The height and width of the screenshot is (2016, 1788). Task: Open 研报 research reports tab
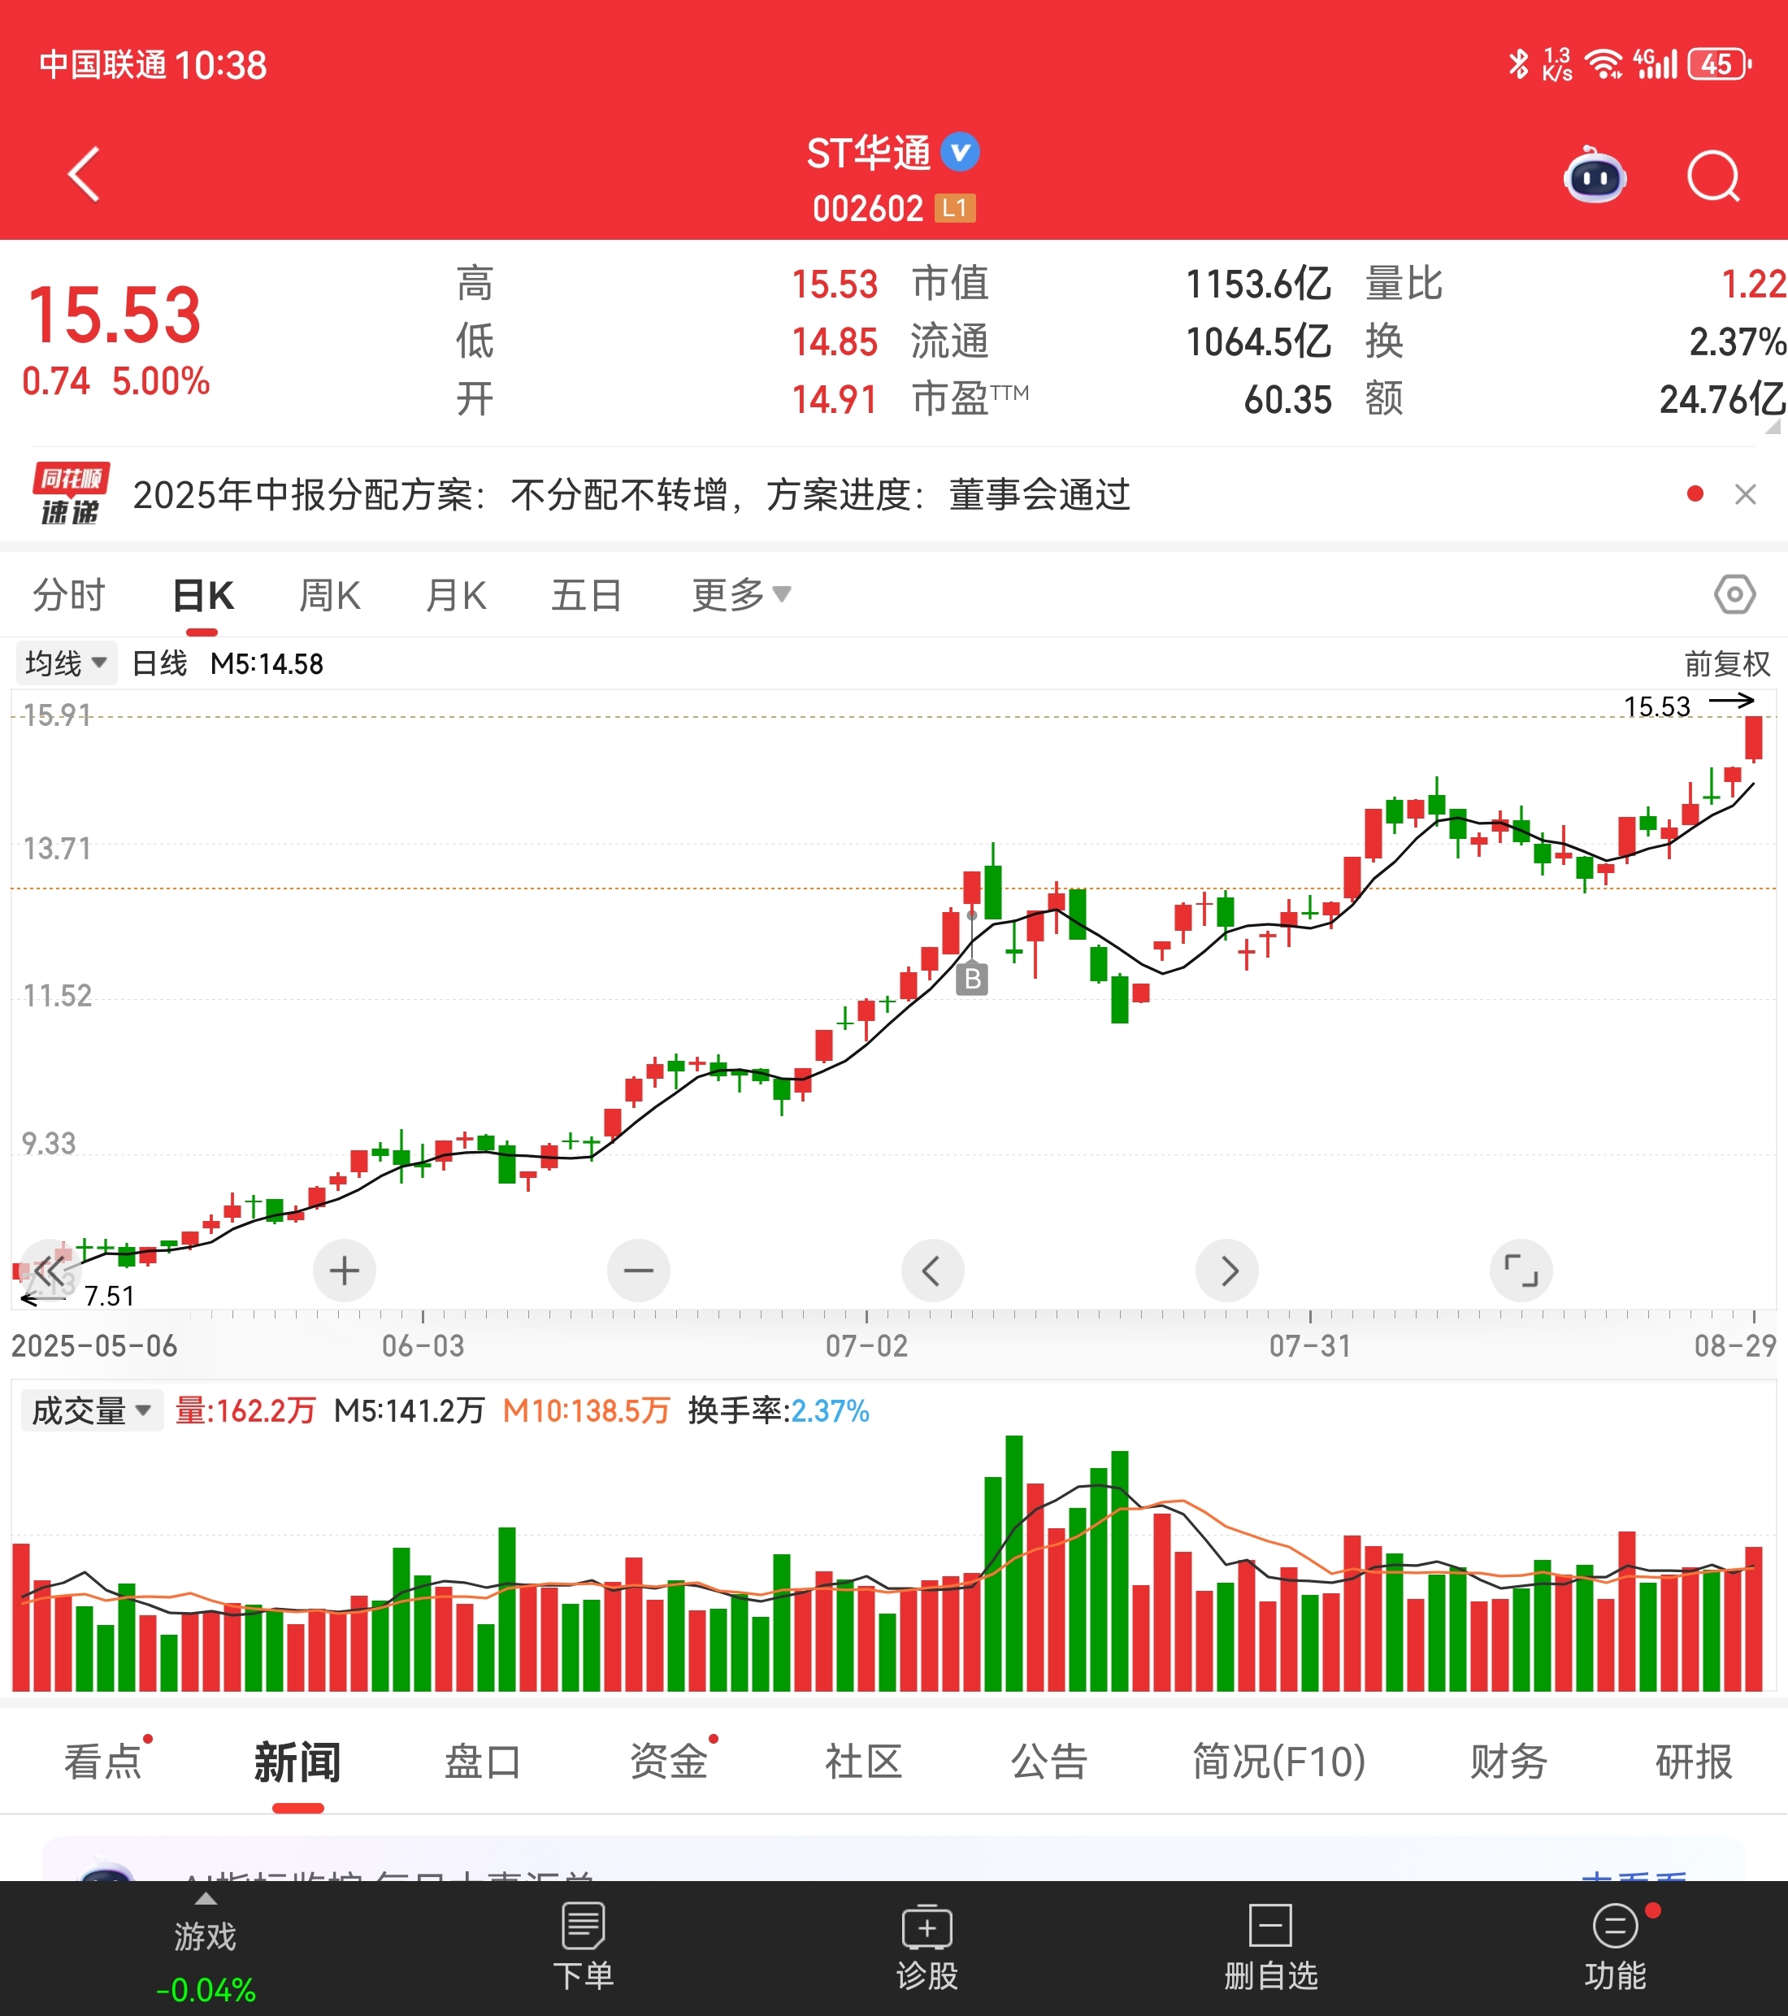[x=1694, y=1762]
